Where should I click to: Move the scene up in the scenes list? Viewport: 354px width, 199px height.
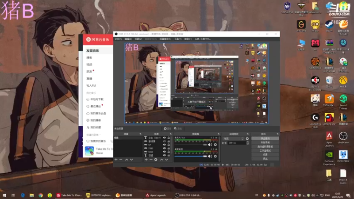coord(127,160)
